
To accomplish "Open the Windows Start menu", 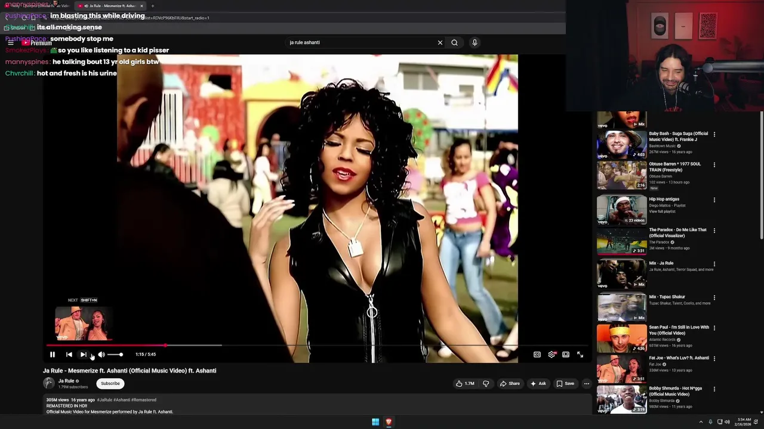I will (375, 422).
